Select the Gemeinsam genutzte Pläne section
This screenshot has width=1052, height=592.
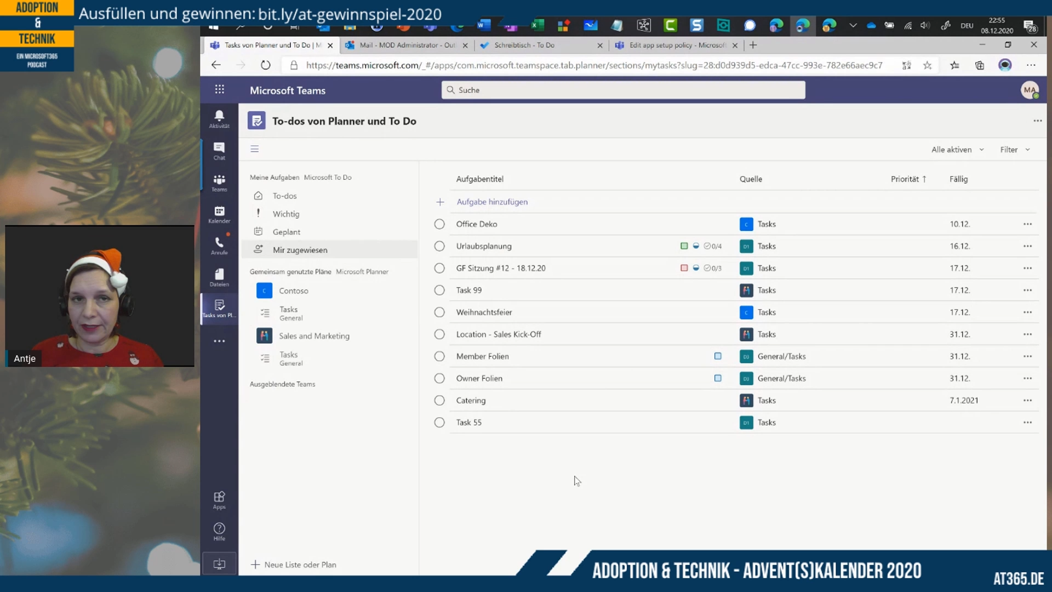(x=290, y=271)
